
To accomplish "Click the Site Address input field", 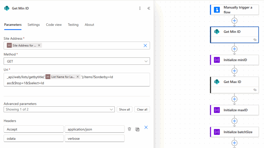I will coord(77,45).
